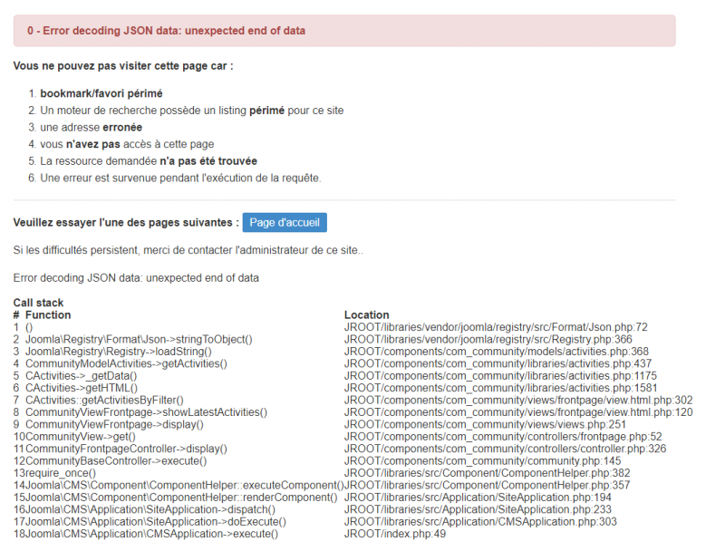Click stack row CommunityBaseController->execute()
The width and height of the screenshot is (725, 551).
(x=116, y=461)
